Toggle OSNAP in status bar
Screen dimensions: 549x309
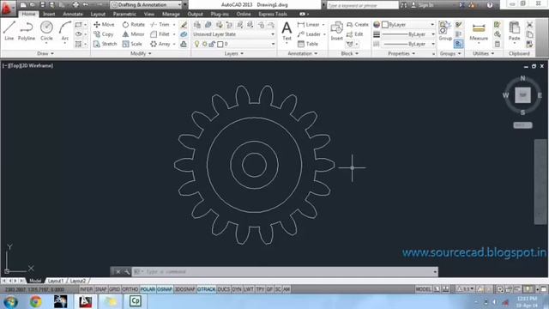pyautogui.click(x=164, y=289)
